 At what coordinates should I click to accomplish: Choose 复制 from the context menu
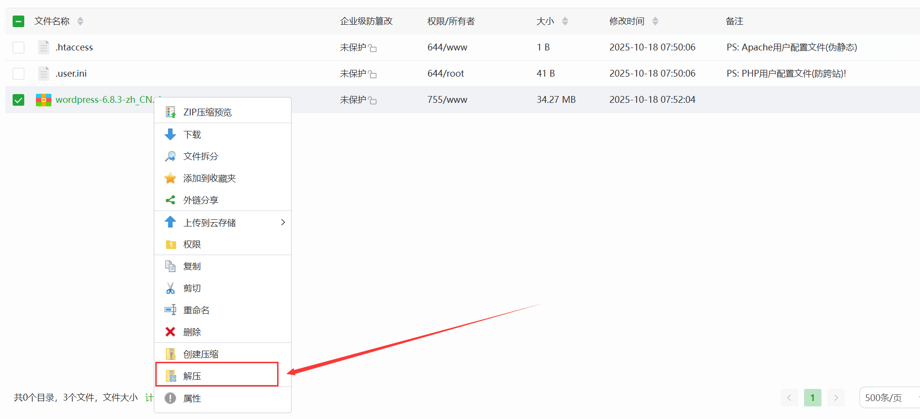pyautogui.click(x=223, y=266)
